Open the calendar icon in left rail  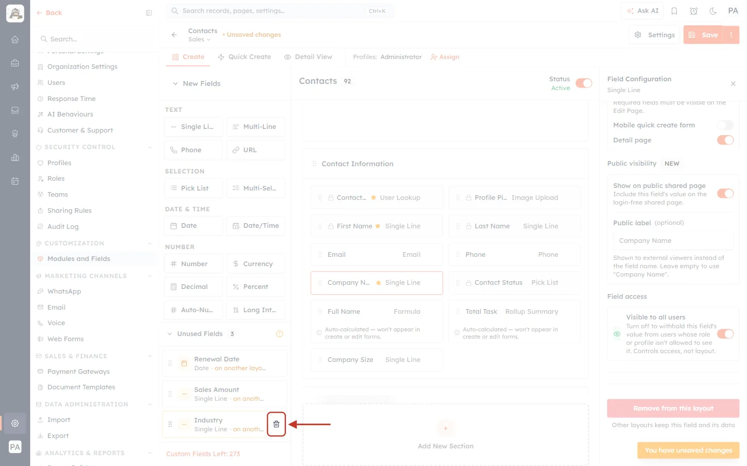pyautogui.click(x=15, y=181)
